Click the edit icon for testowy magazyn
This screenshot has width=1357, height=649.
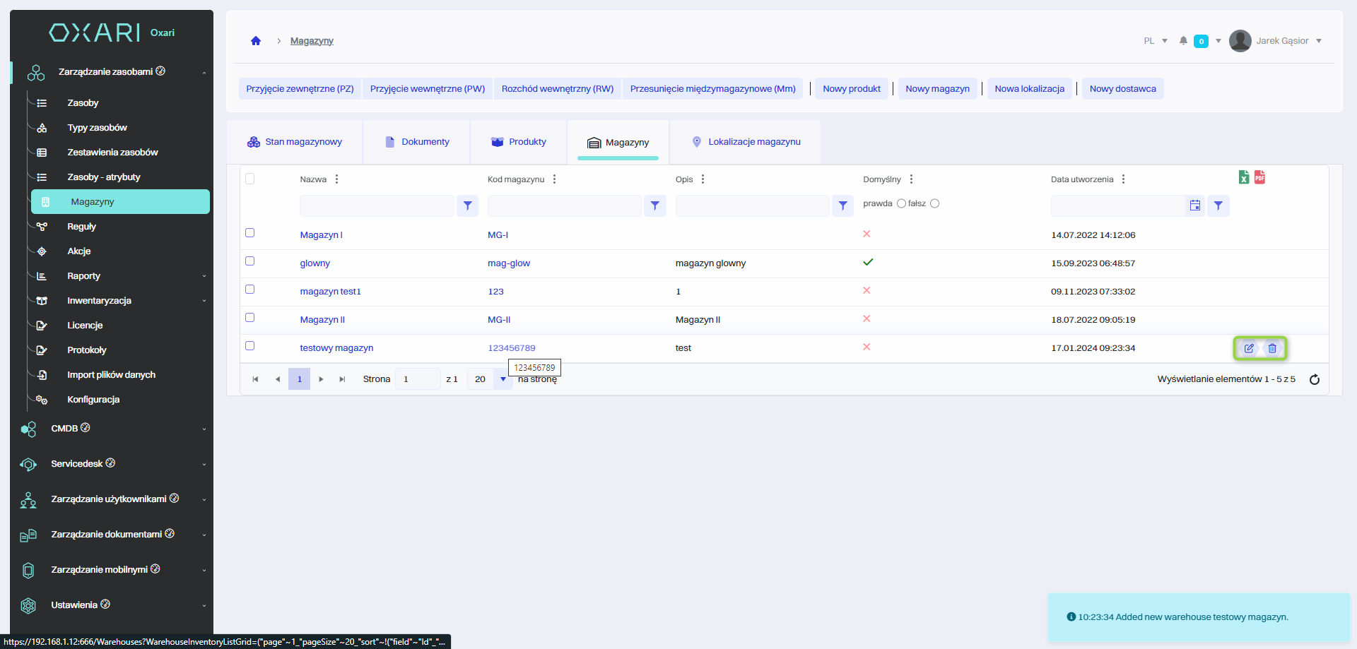[x=1249, y=348]
